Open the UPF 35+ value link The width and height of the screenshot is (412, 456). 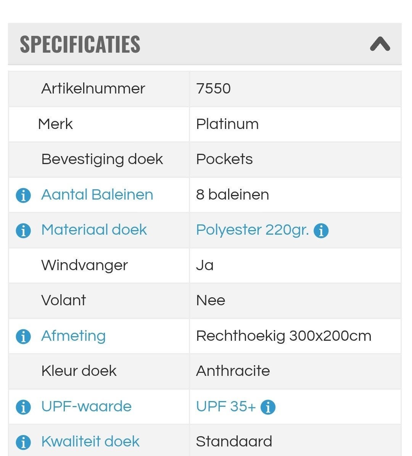click(x=226, y=406)
